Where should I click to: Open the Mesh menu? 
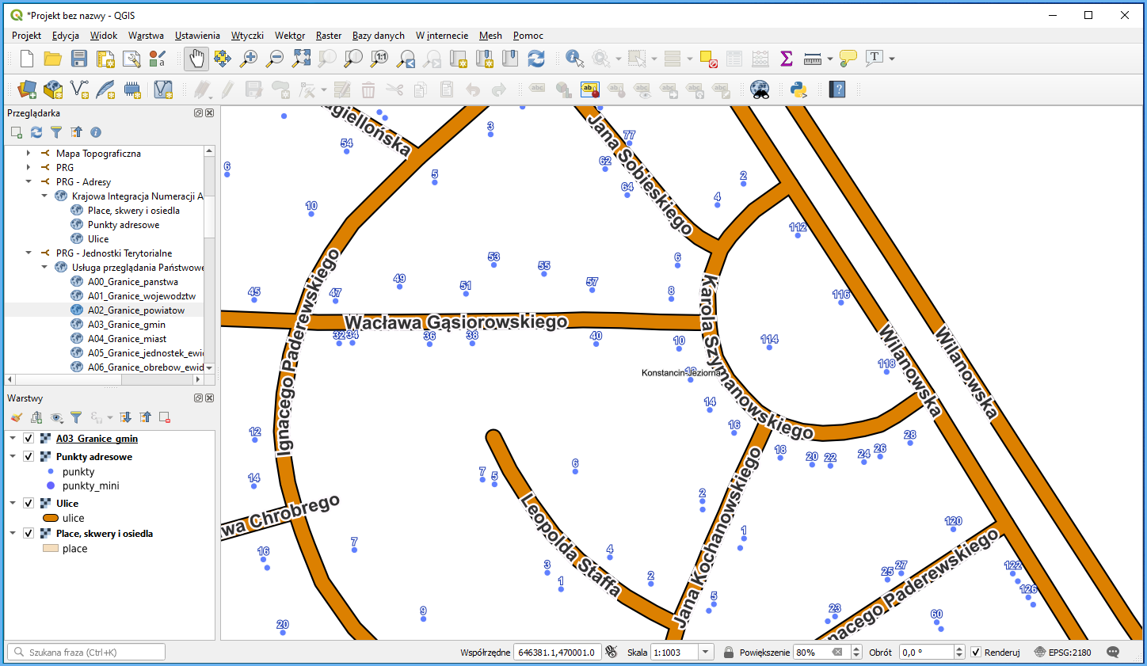490,36
